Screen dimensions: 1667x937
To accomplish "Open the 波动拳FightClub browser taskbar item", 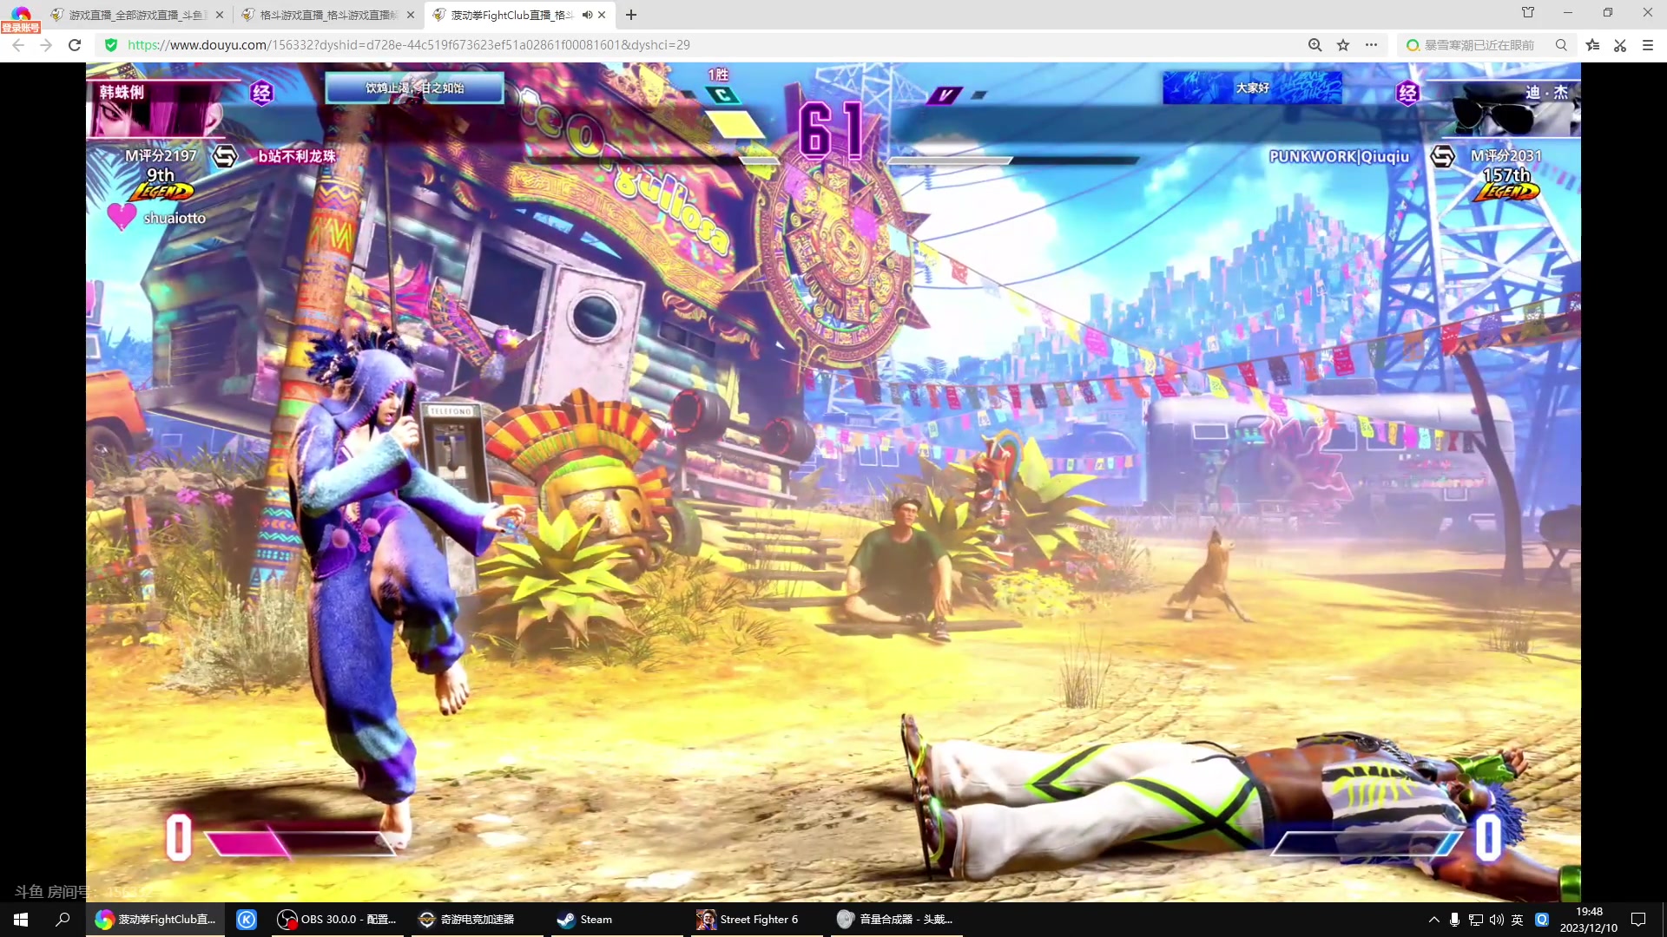I will (155, 920).
